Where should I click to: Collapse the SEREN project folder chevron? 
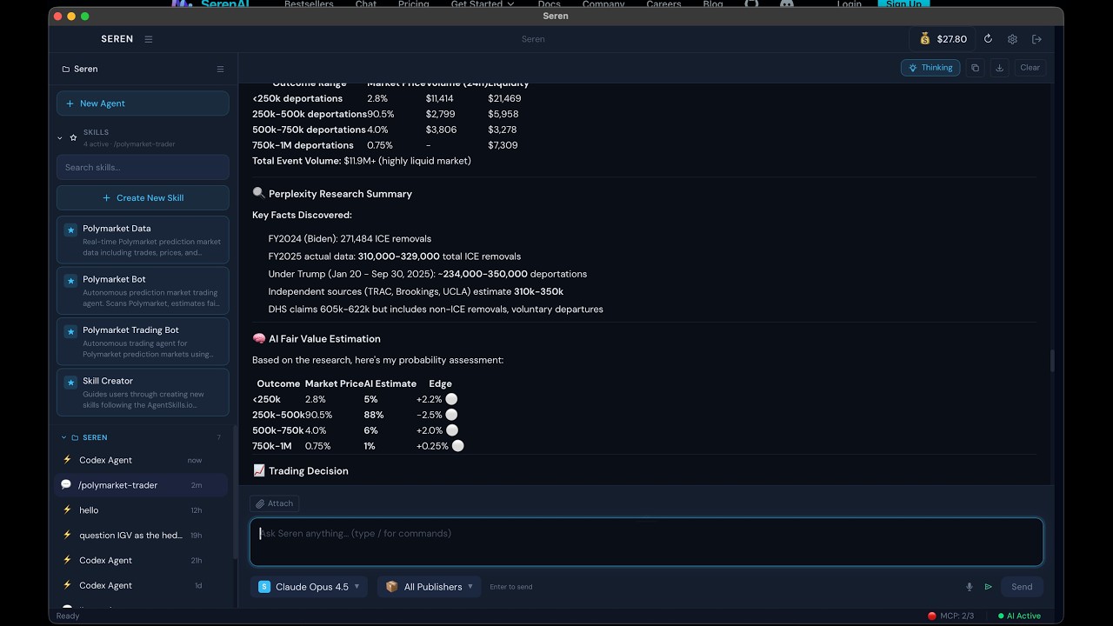(63, 437)
